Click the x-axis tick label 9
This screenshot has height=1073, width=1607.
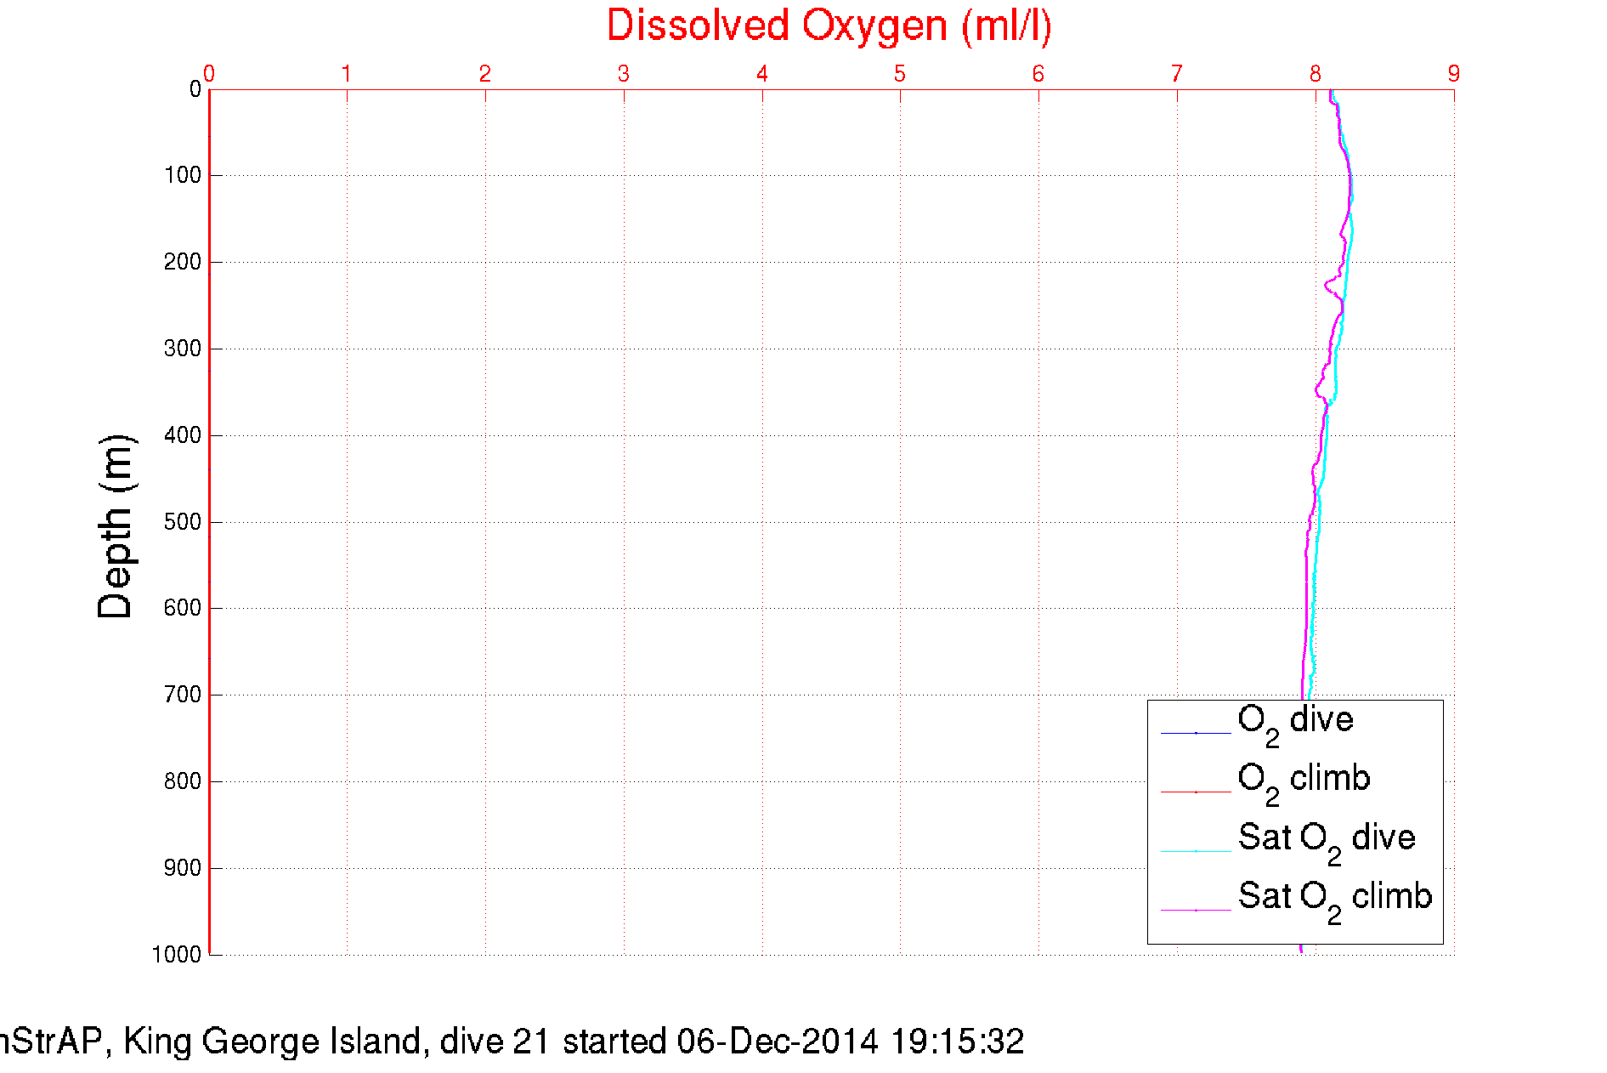tap(1453, 74)
